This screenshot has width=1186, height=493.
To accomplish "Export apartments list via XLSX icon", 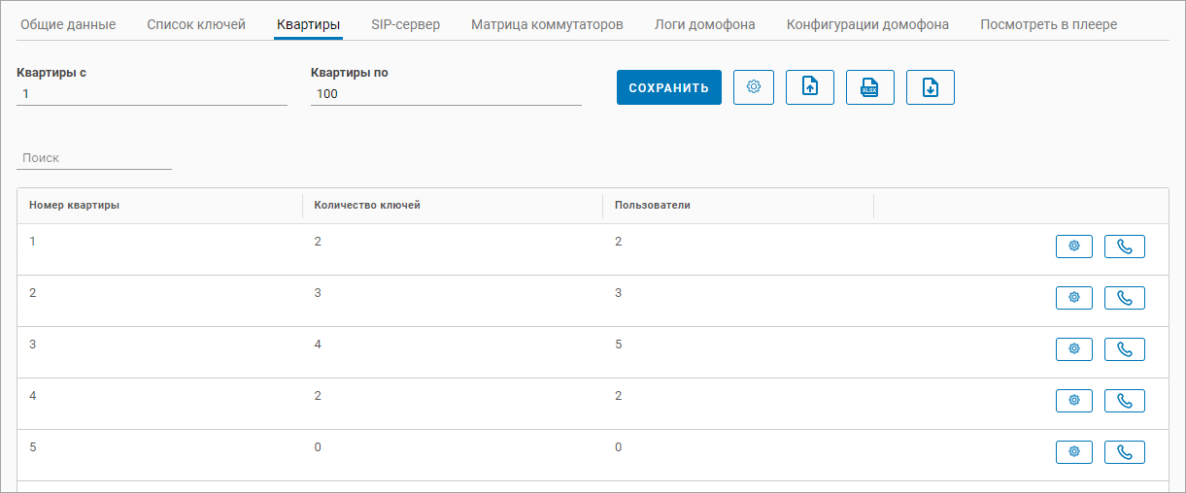I will [x=869, y=87].
